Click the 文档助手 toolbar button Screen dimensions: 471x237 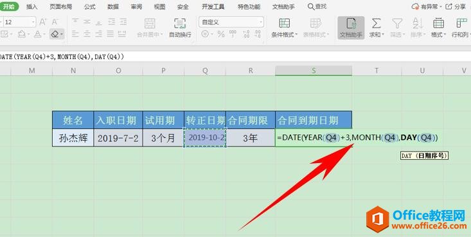click(x=351, y=28)
